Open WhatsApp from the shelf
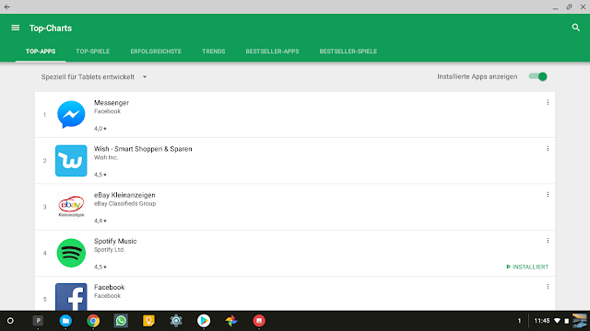 121,321
